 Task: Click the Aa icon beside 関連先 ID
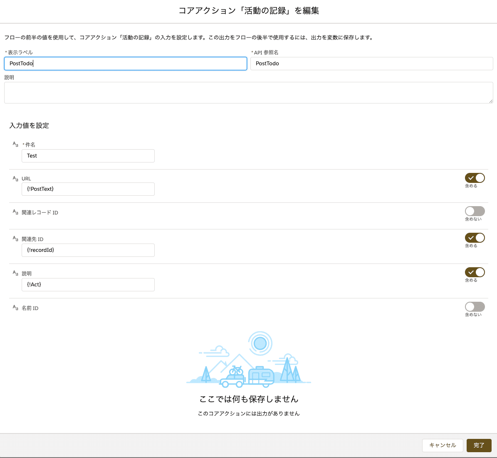pyautogui.click(x=15, y=238)
